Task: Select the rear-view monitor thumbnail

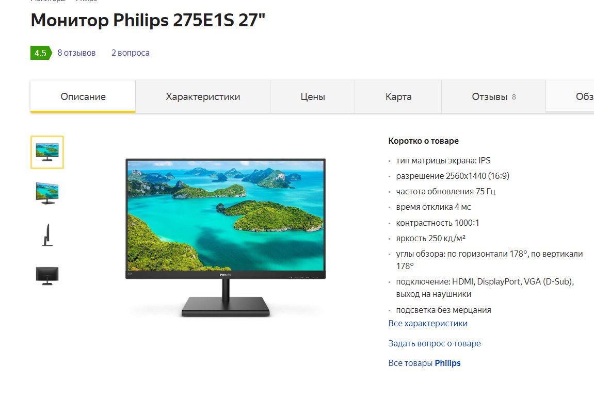Action: (x=47, y=276)
